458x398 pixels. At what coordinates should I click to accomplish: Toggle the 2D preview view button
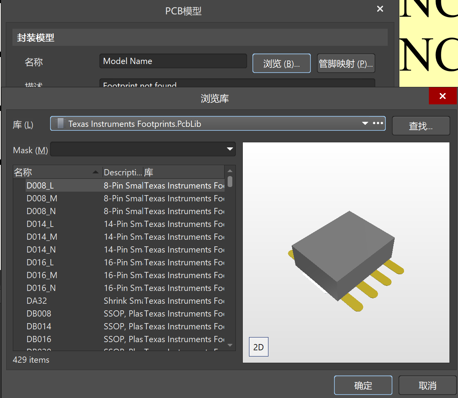pos(258,347)
